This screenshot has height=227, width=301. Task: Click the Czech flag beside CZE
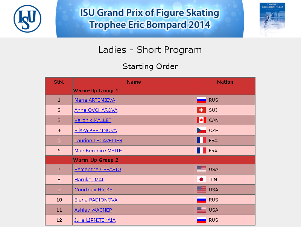click(x=201, y=130)
